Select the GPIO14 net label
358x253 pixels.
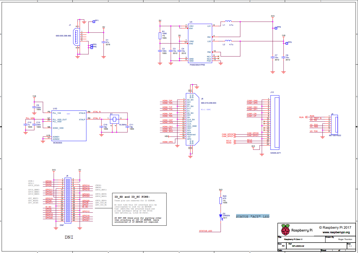click(86, 185)
